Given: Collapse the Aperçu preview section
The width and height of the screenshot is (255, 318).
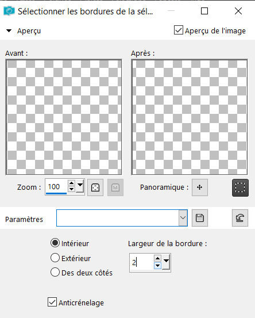Looking at the screenshot, I should [9, 31].
